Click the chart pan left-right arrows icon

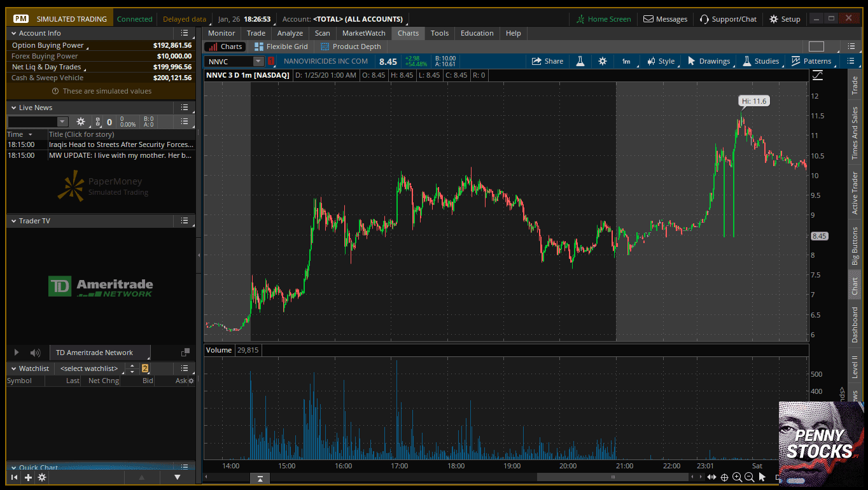[712, 477]
